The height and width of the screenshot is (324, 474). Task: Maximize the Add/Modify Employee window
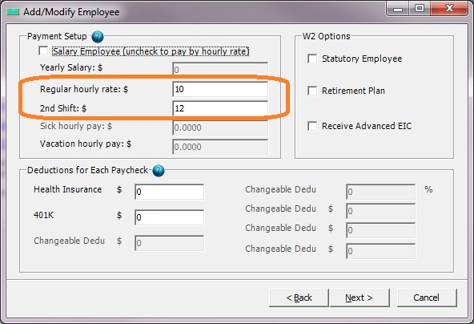420,8
